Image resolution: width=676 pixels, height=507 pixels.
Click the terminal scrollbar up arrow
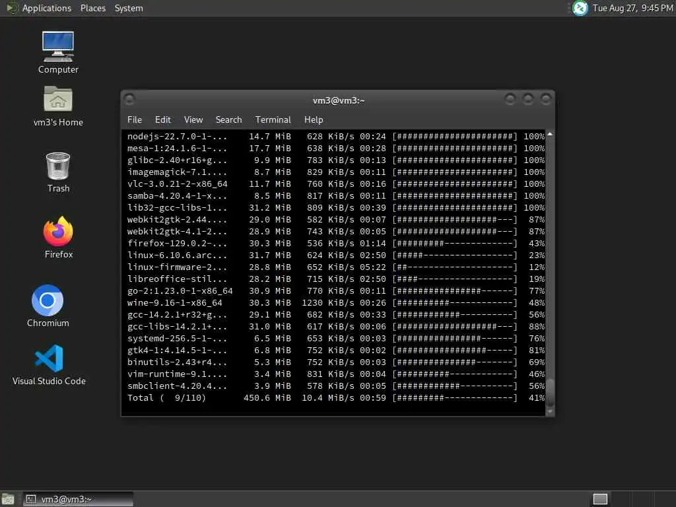pos(550,135)
